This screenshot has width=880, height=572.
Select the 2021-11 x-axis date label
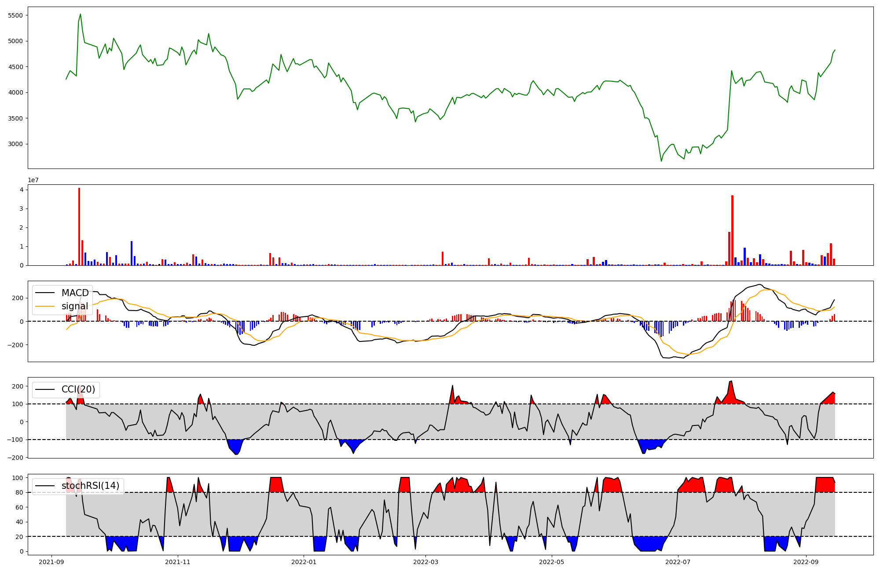tap(178, 562)
